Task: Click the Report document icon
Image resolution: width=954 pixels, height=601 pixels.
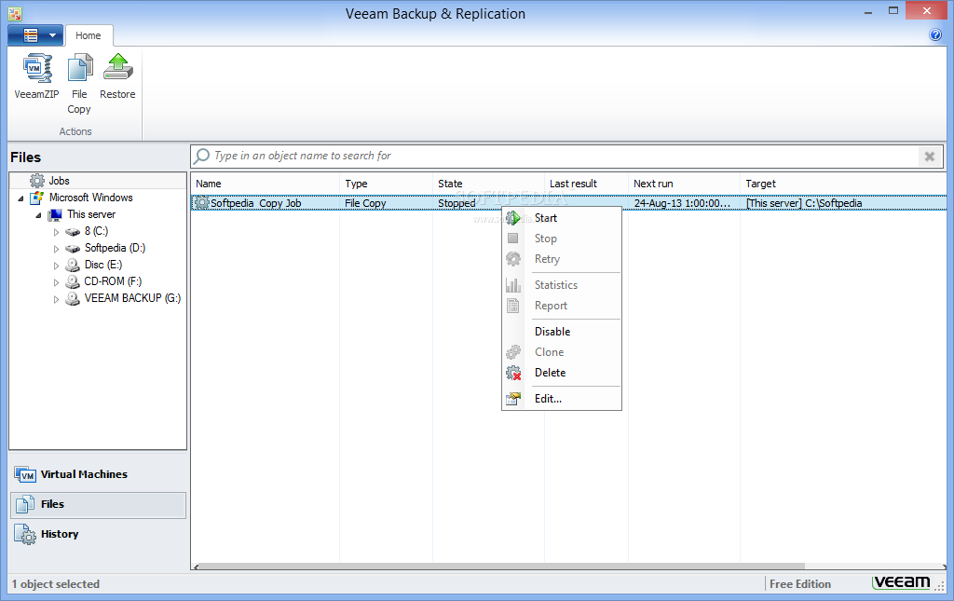Action: (x=513, y=306)
